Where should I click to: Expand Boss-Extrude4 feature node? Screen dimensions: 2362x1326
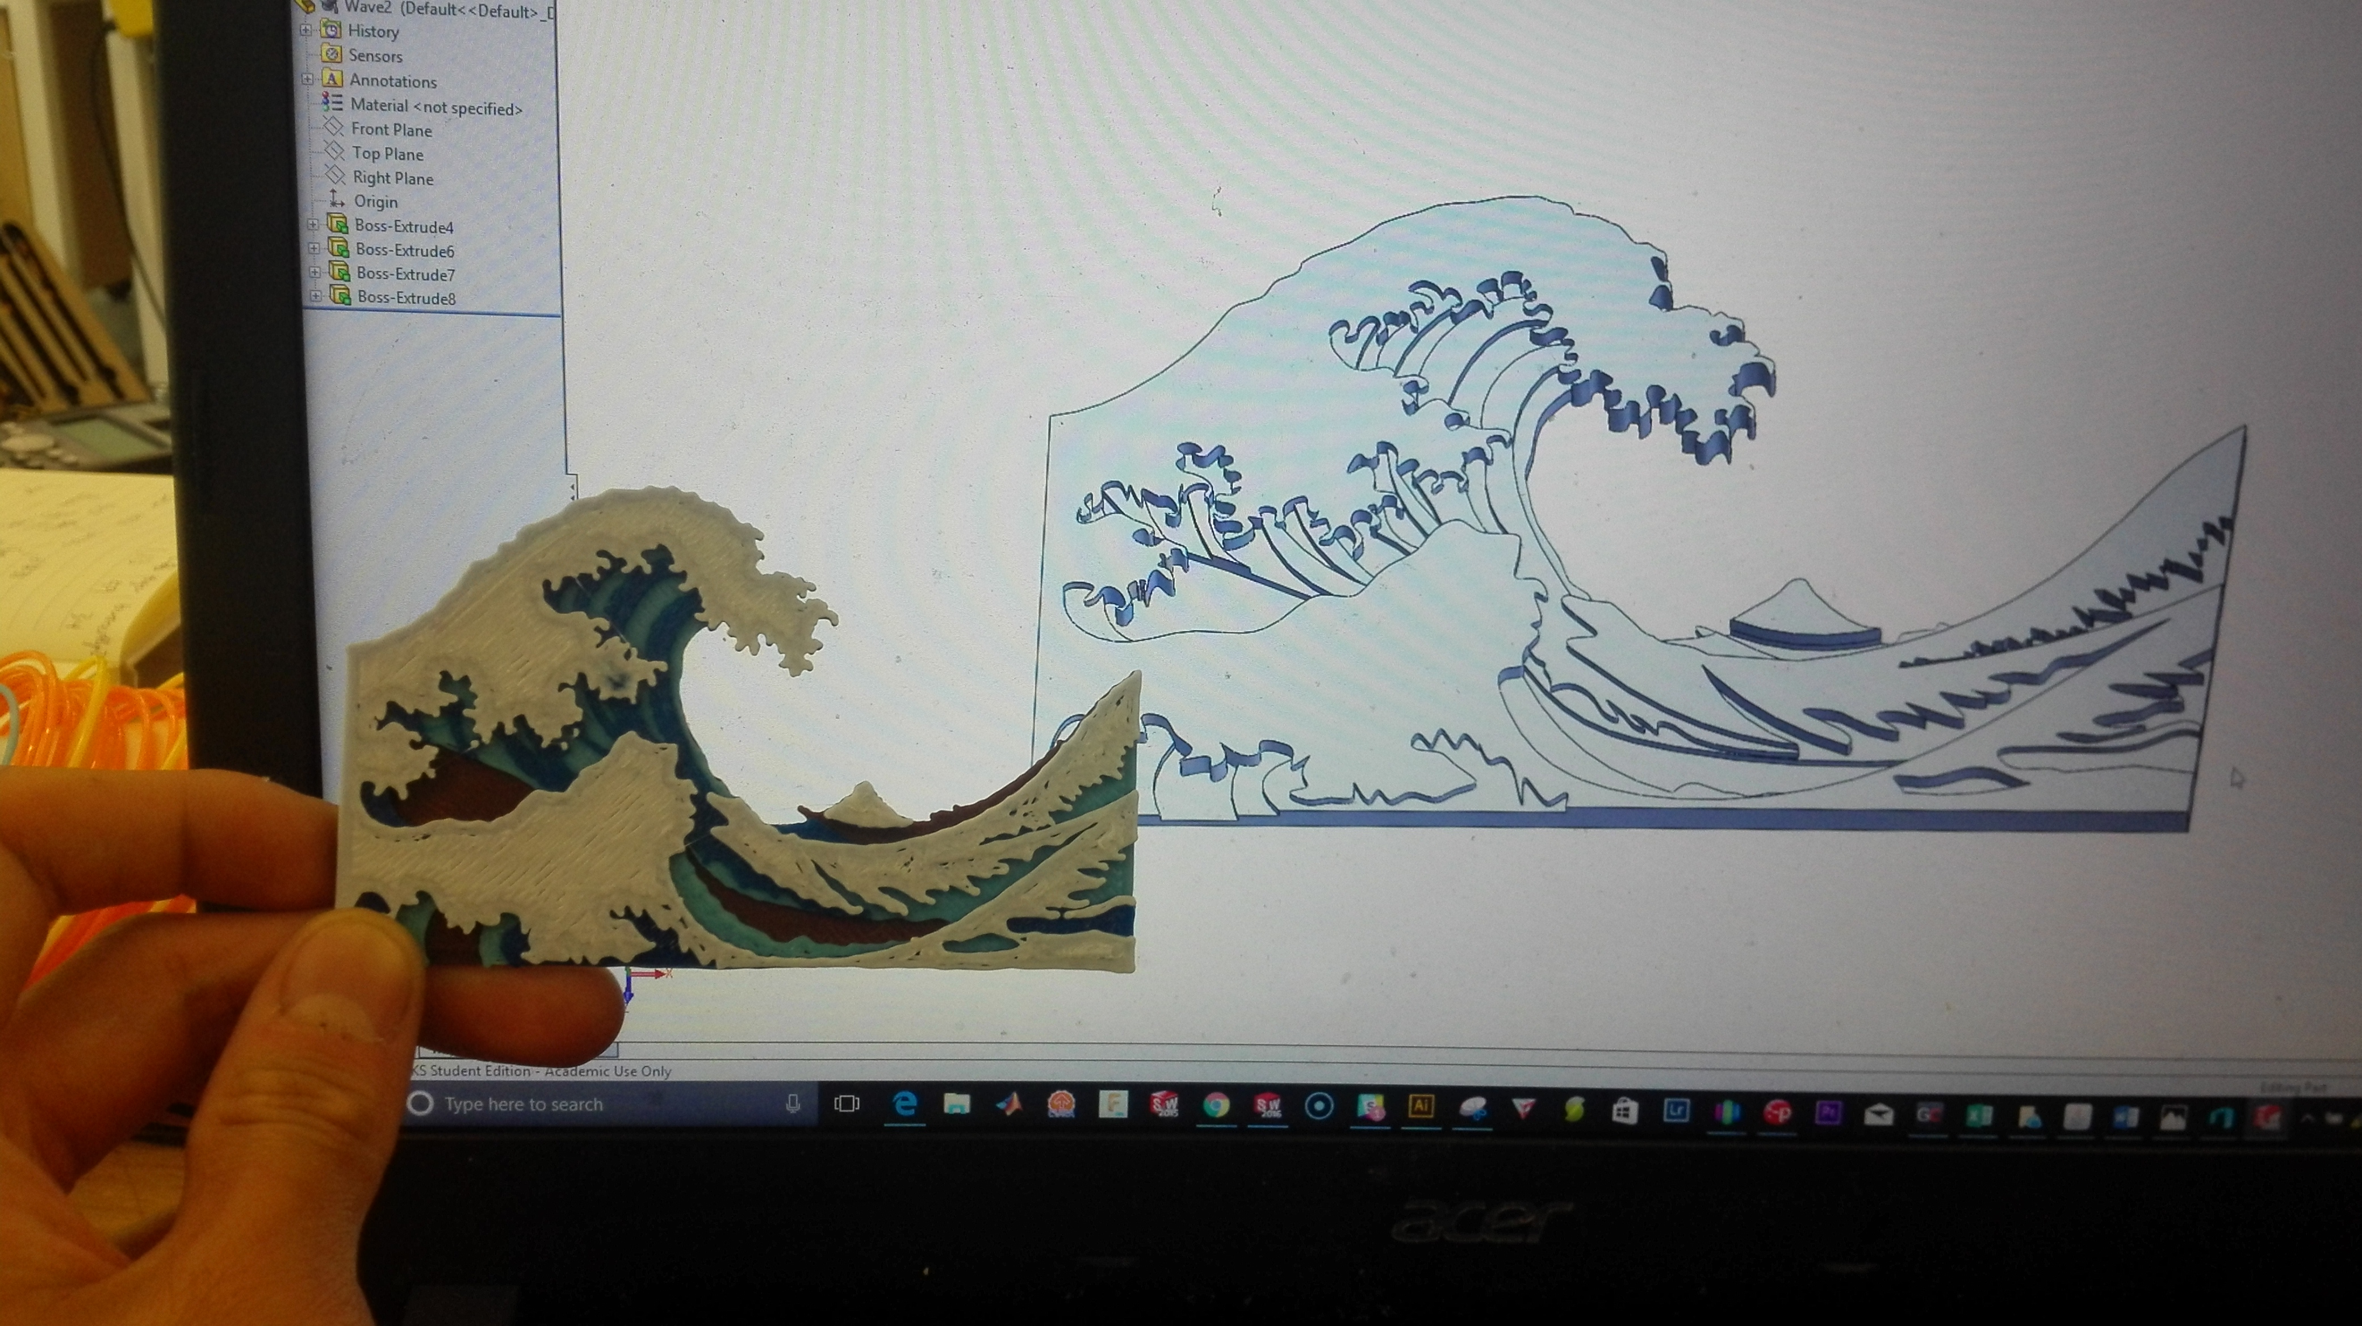[313, 225]
